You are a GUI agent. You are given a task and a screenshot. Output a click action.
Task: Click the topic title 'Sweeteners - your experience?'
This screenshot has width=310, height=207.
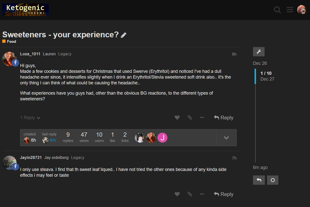60,35
